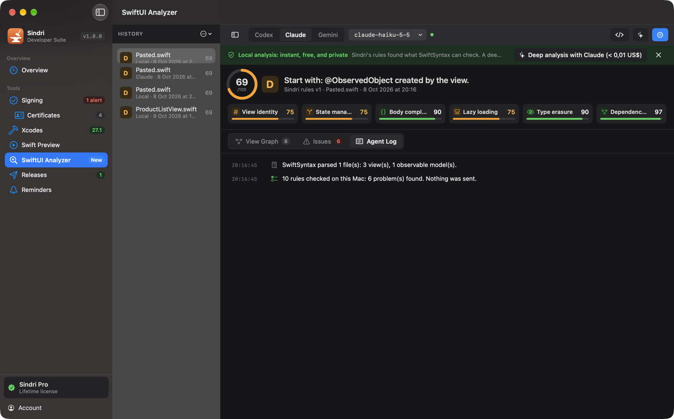This screenshot has height=419, width=674.
Task: Switch to View Graph tab
Action: click(262, 141)
